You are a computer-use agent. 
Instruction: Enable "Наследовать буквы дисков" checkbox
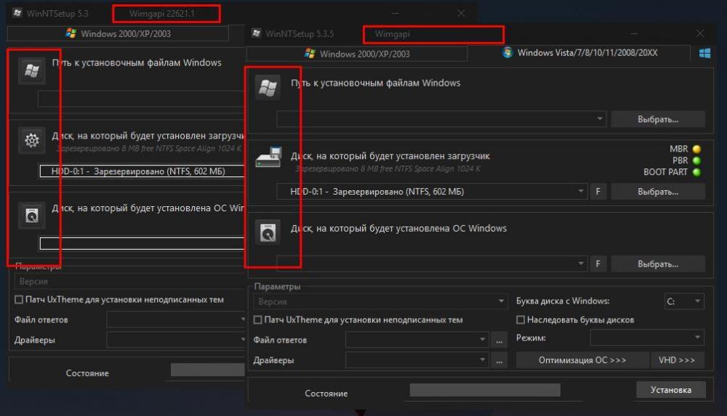click(521, 320)
